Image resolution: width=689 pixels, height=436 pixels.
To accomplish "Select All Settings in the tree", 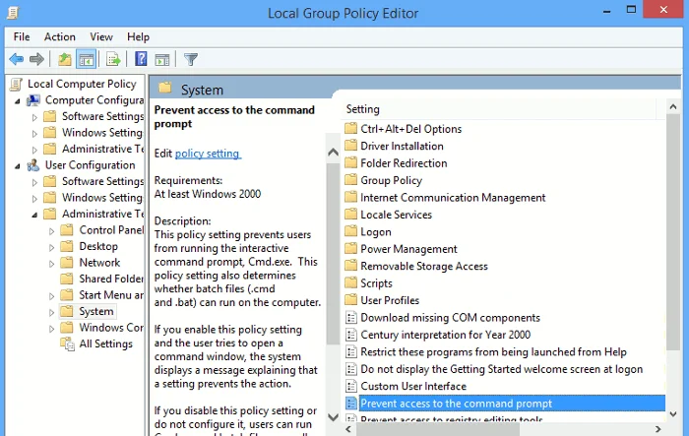I will point(105,343).
